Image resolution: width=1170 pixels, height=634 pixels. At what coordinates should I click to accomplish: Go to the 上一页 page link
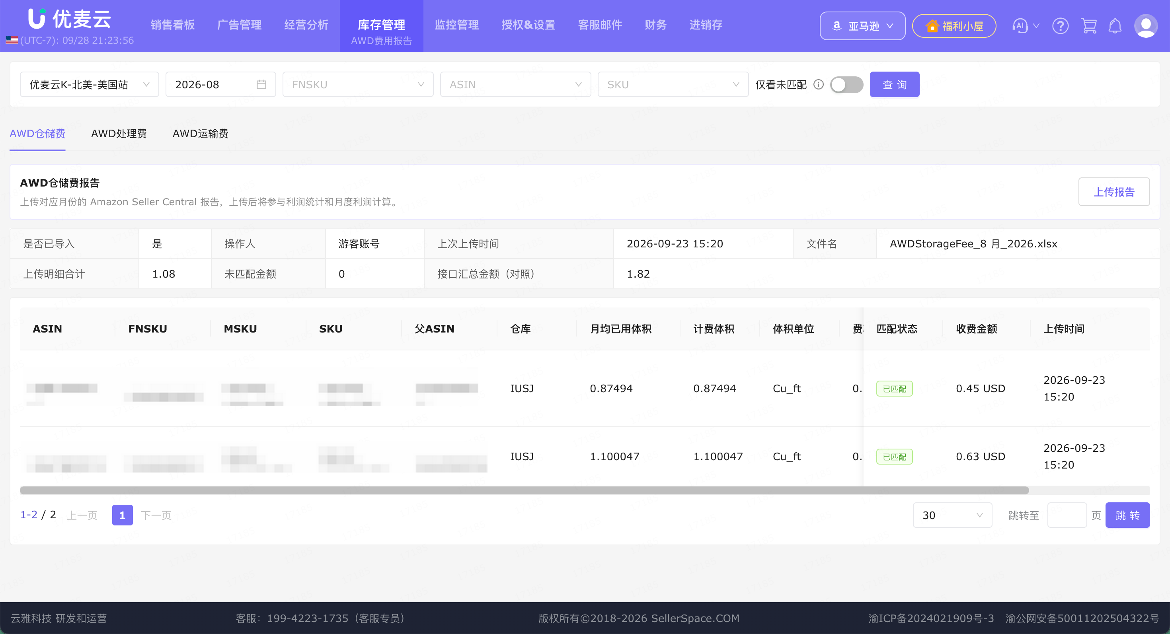tap(82, 515)
